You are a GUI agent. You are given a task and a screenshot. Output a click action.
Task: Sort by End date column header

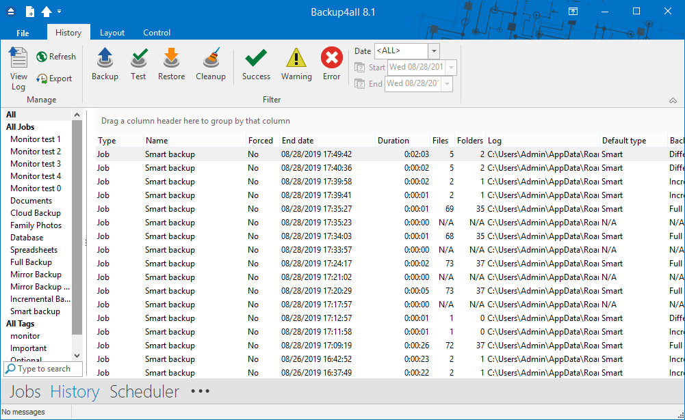(328, 141)
